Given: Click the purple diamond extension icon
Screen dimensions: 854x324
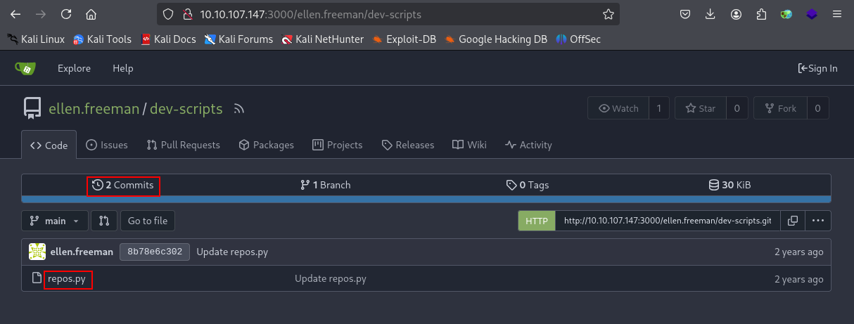Looking at the screenshot, I should (x=811, y=14).
